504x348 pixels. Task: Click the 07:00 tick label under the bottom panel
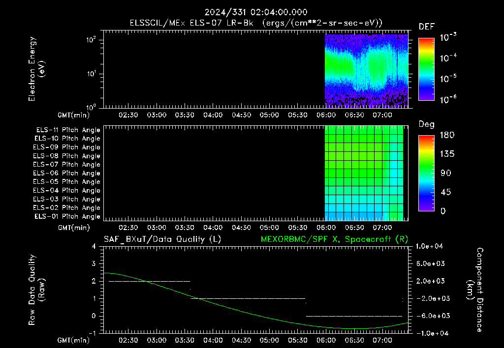pos(382,340)
